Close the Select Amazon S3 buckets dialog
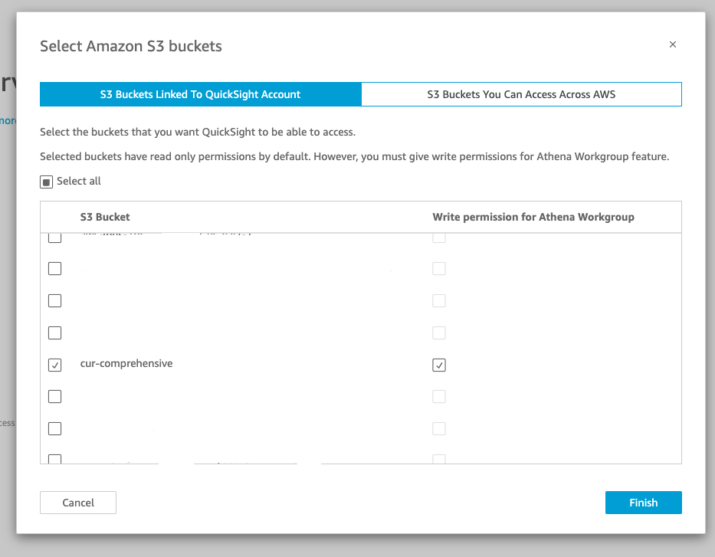Image resolution: width=715 pixels, height=557 pixels. 673,44
